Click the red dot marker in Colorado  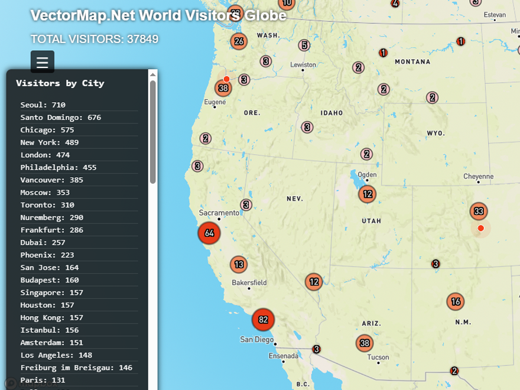[x=480, y=228]
